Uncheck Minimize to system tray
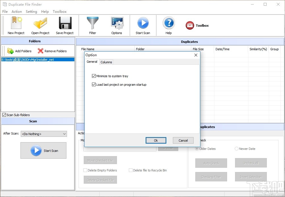The height and width of the screenshot is (197, 285). [94, 76]
